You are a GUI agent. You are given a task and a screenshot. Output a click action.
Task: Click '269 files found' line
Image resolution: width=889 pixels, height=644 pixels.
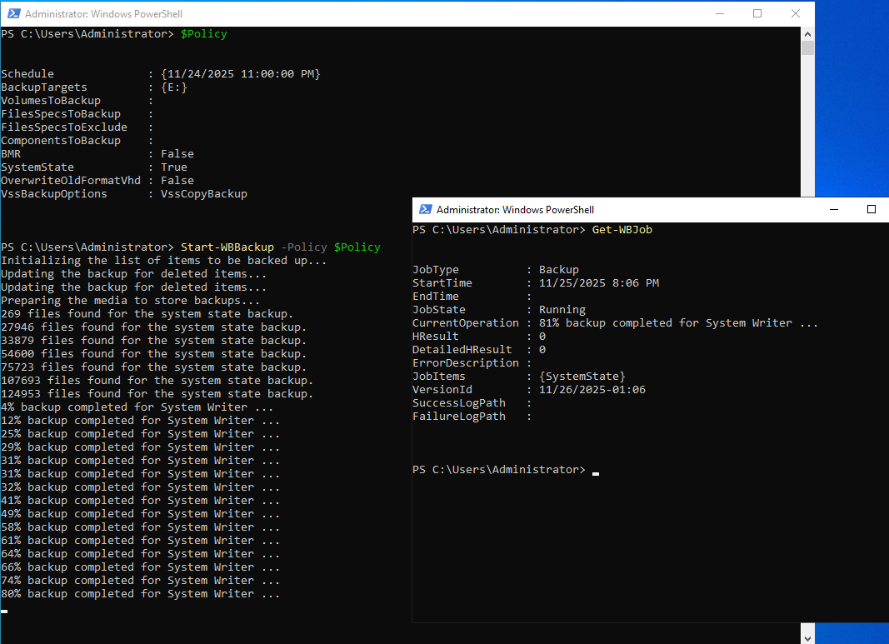(147, 313)
